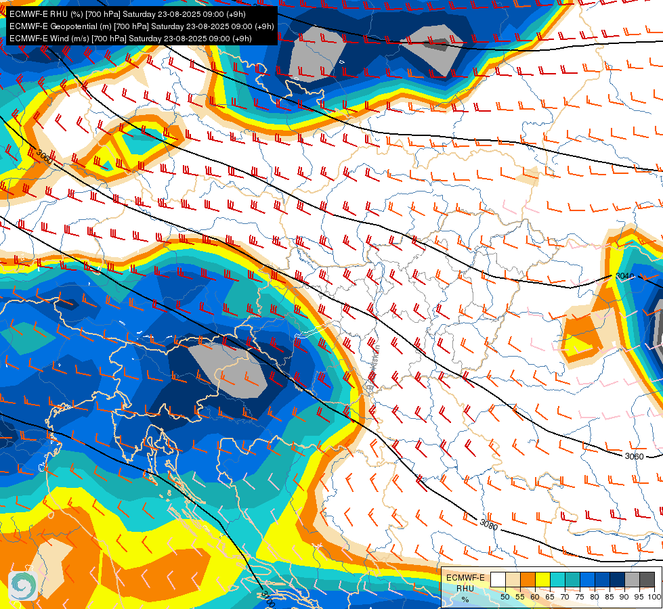Select the cyan 65-70% legend swatch
Screen dimensions: 663x609
click(557, 580)
